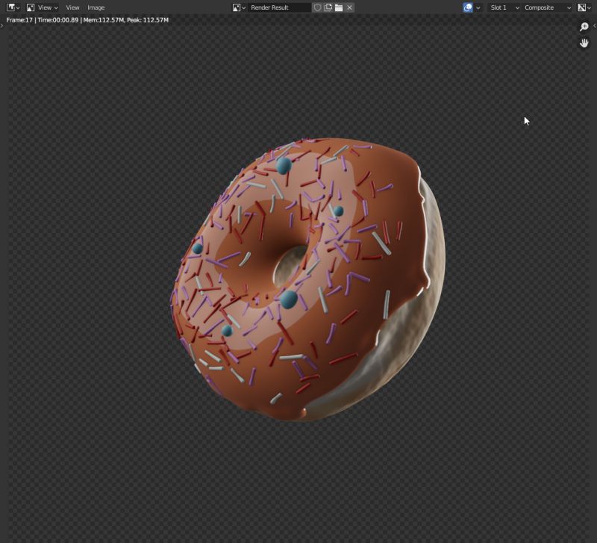Open the display channels selector icon
Viewport: 597px width, 543px height.
coord(583,7)
